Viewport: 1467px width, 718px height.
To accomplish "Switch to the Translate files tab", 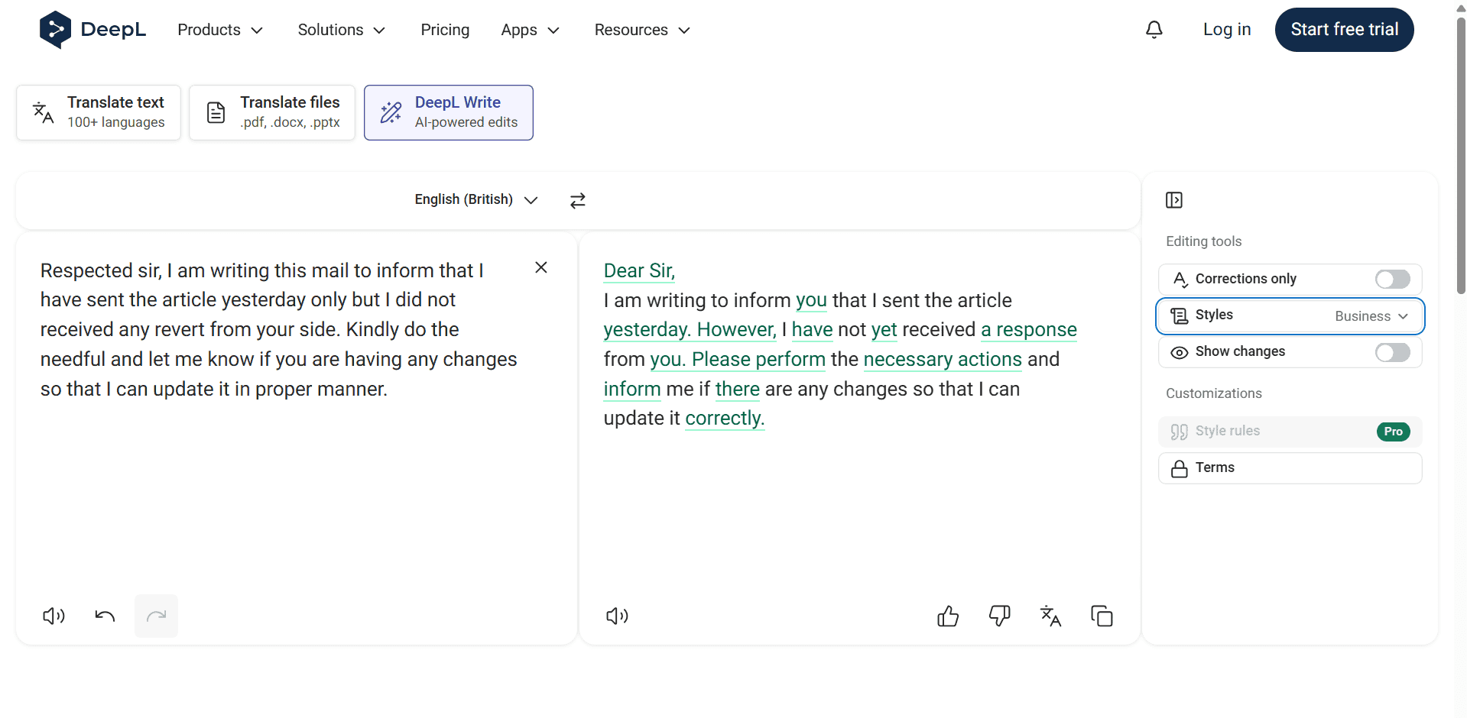I will tap(271, 112).
